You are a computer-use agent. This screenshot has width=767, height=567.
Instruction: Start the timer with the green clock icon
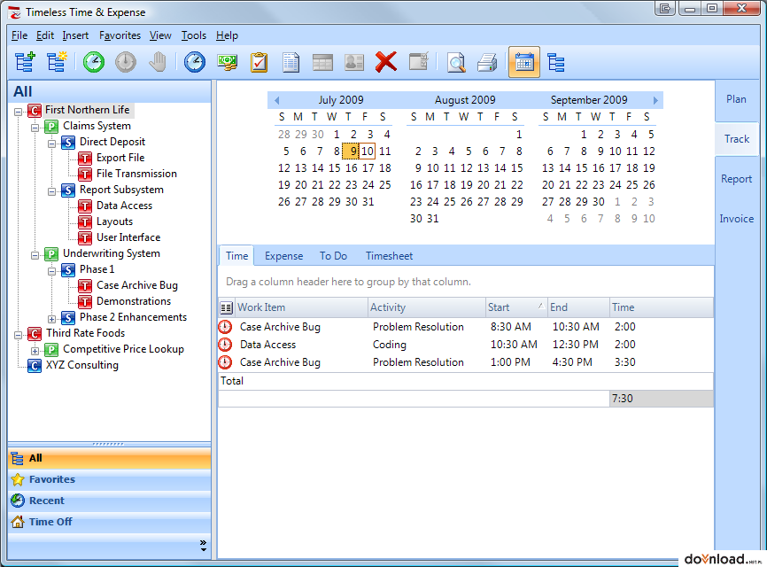[93, 62]
